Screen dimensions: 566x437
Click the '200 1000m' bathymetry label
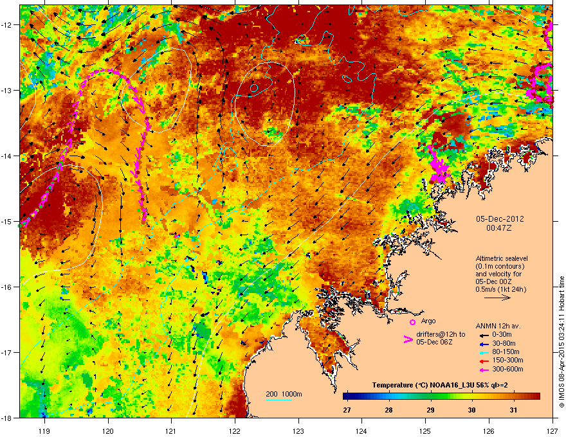284,394
